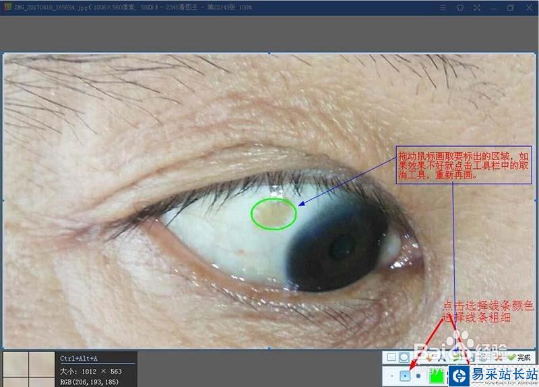Minimize the image viewer window
This screenshot has width=539, height=387.
[494, 7]
